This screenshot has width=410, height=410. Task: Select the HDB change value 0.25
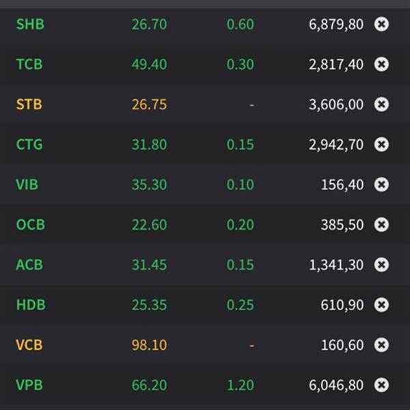[240, 305]
